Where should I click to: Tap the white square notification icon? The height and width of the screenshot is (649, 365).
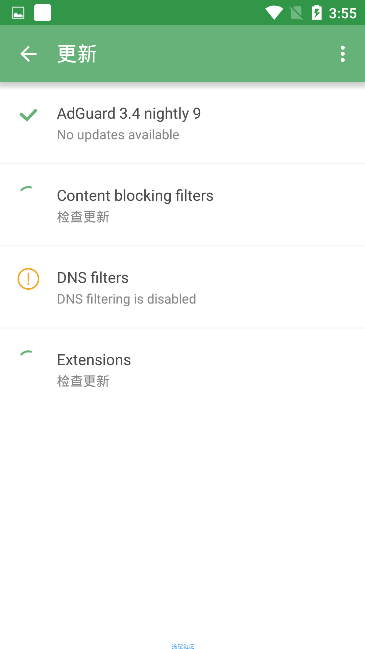pos(43,13)
